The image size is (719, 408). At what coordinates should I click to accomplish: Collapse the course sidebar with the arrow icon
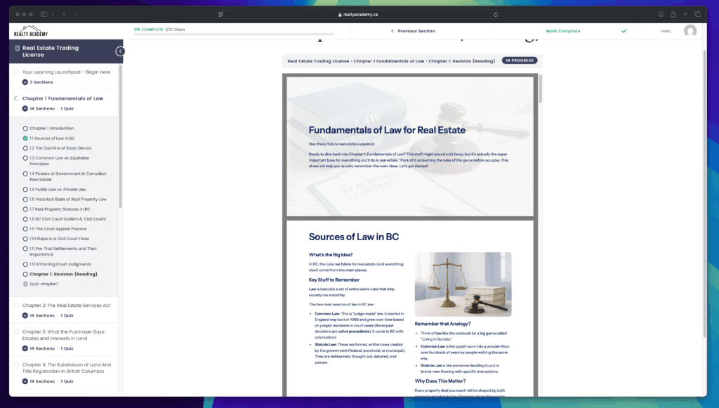click(x=121, y=51)
